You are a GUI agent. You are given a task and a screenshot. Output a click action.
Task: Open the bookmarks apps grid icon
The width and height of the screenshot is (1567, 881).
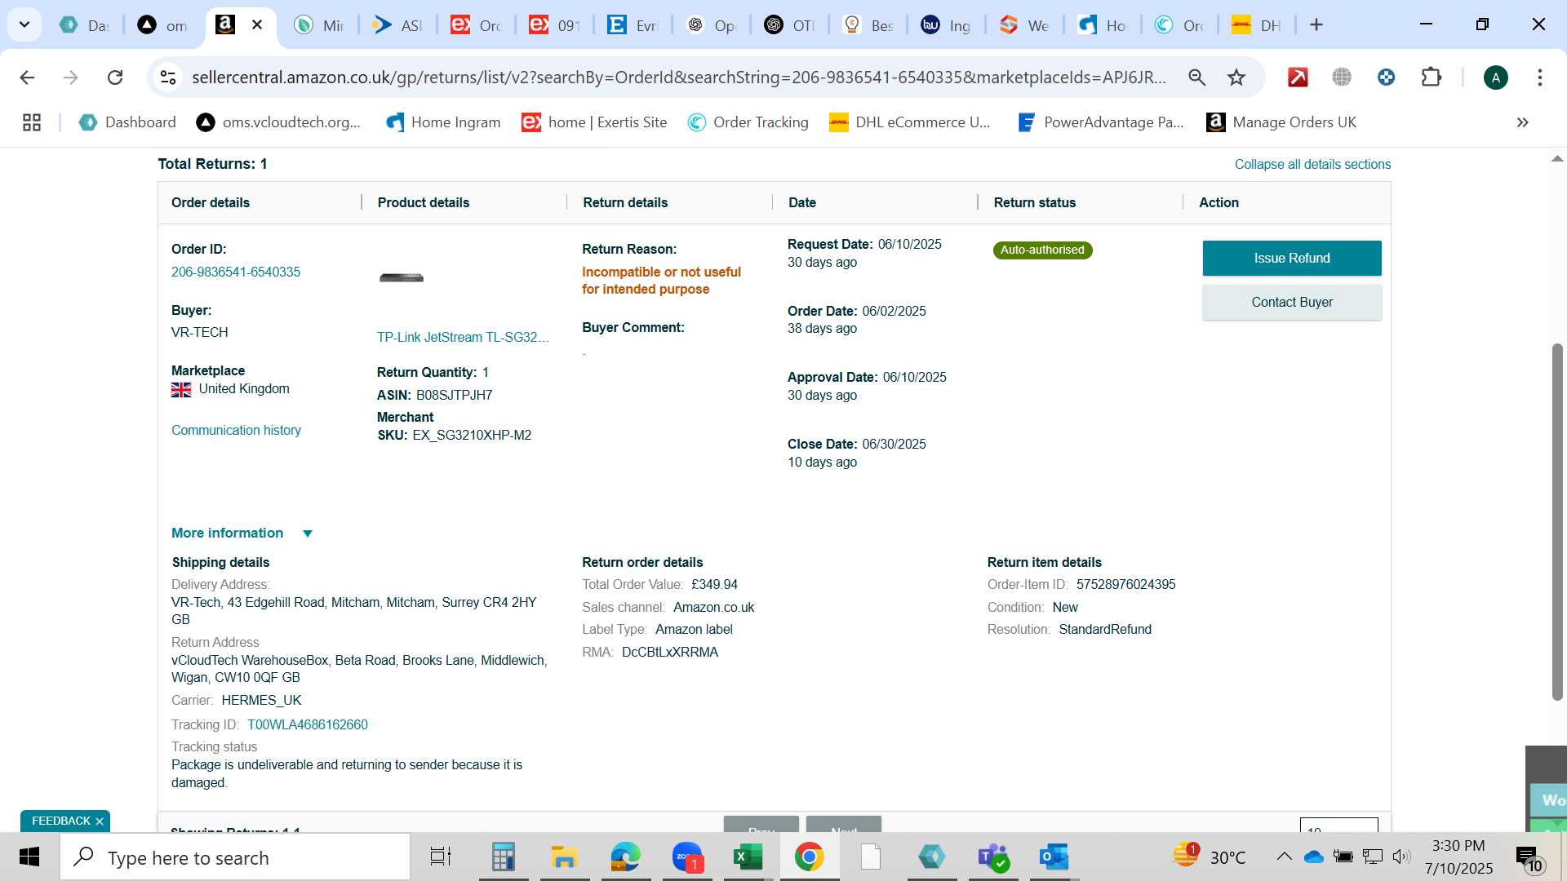32,122
